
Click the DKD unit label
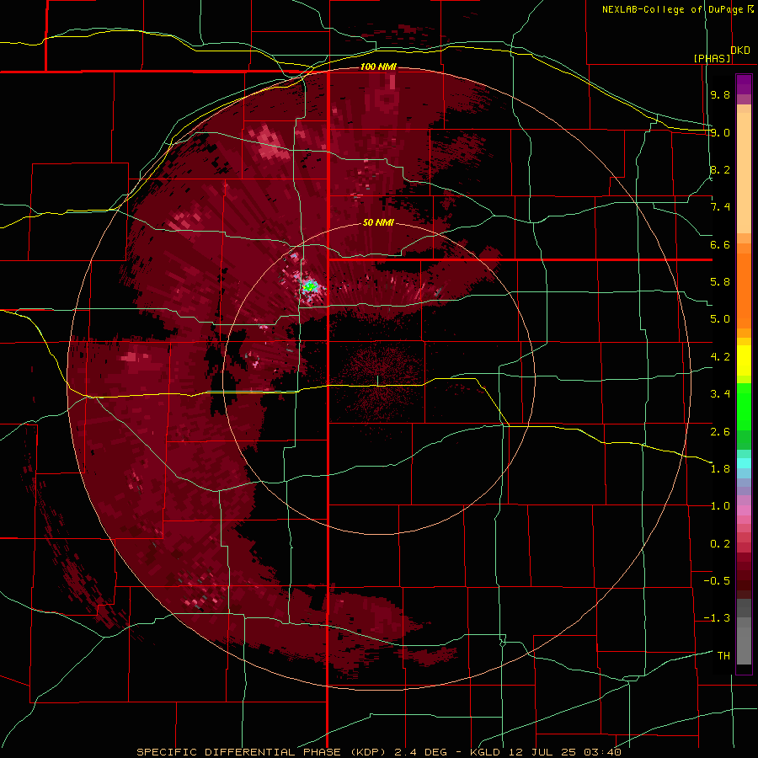point(740,51)
